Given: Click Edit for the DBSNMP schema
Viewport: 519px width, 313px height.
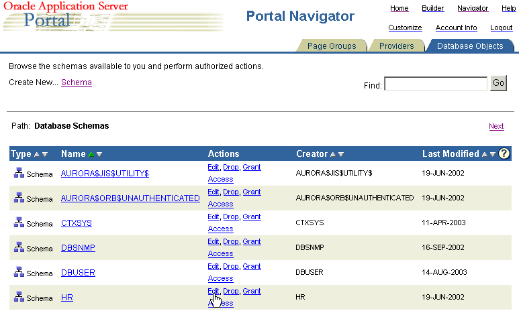Looking at the screenshot, I should (213, 241).
